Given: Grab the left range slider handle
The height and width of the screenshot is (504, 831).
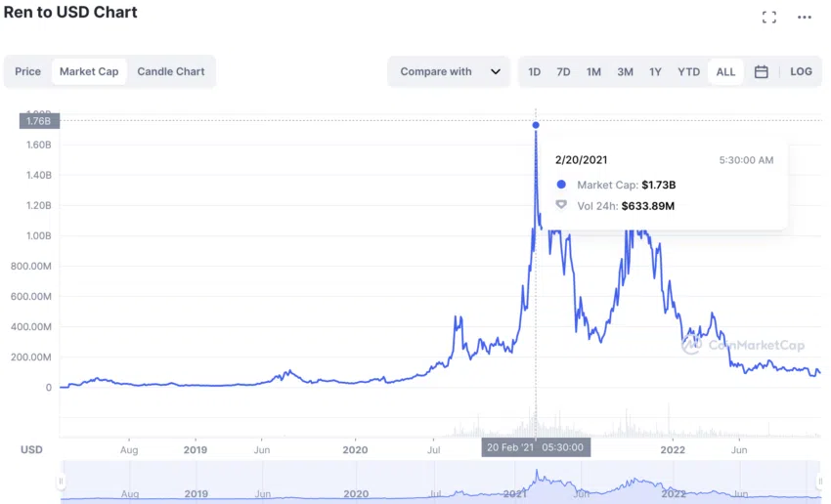Looking at the screenshot, I should click(x=62, y=482).
